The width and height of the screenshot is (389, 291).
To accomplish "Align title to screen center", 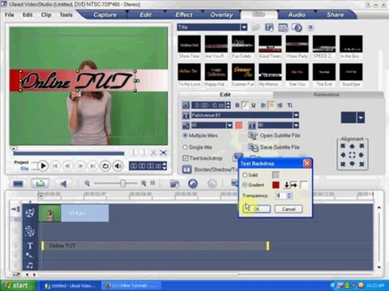I will coord(352,155).
